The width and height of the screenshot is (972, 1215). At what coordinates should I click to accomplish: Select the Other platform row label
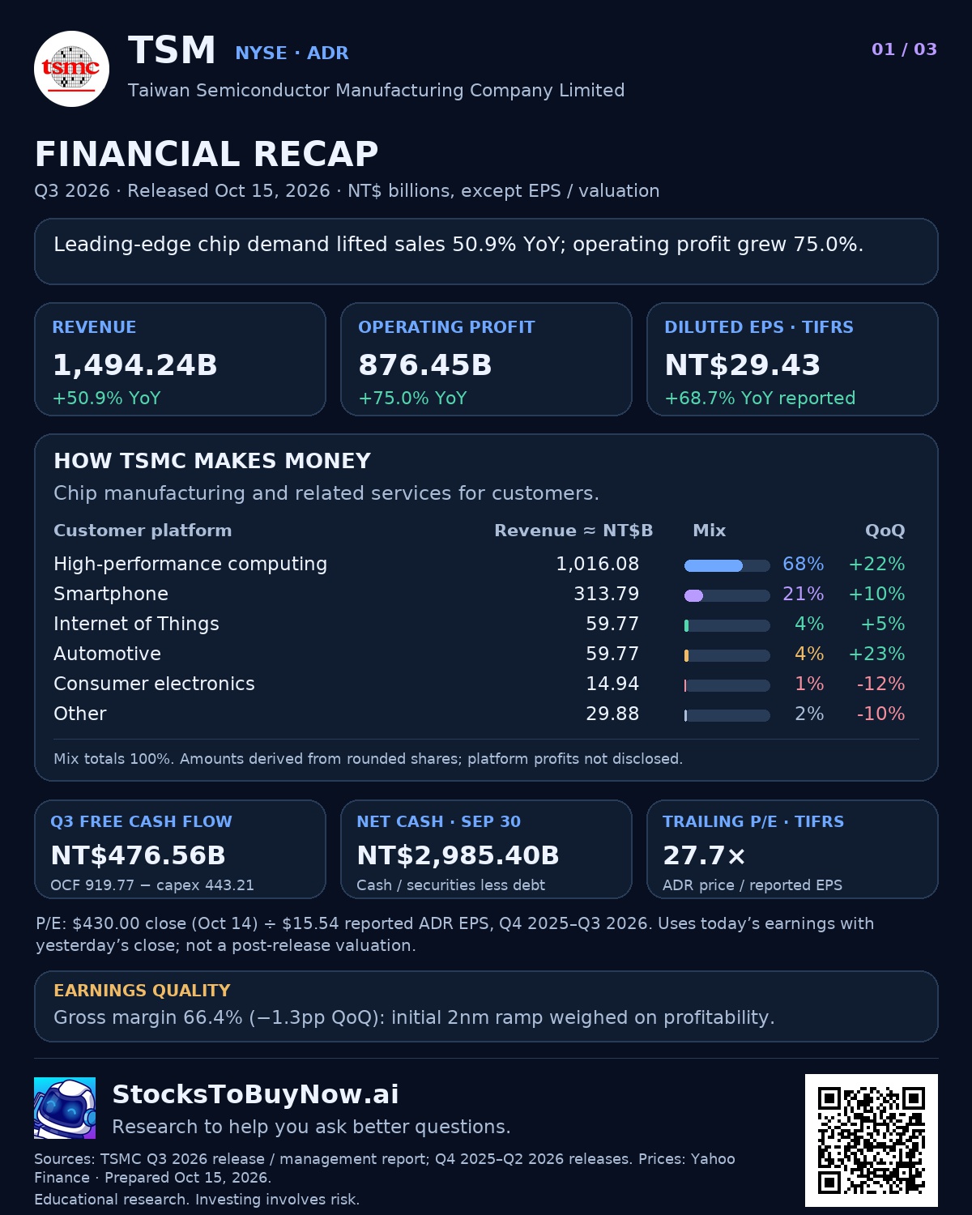(x=80, y=714)
